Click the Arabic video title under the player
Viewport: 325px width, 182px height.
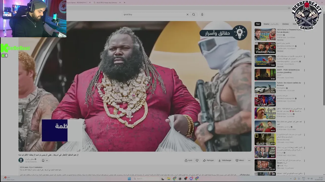[48, 155]
